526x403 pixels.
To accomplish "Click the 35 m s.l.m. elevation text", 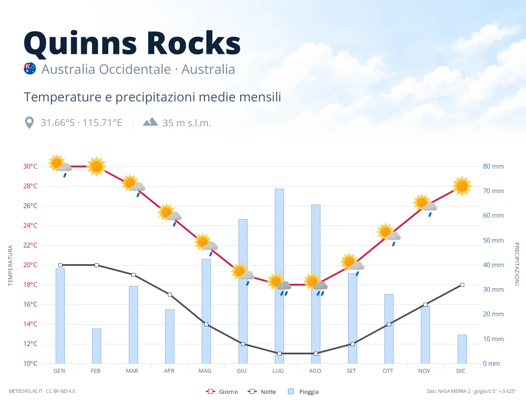I will (187, 123).
